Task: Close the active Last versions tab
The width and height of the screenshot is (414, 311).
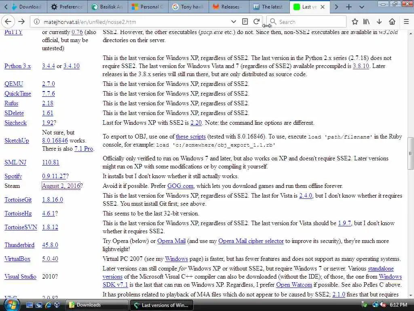Action: click(322, 7)
